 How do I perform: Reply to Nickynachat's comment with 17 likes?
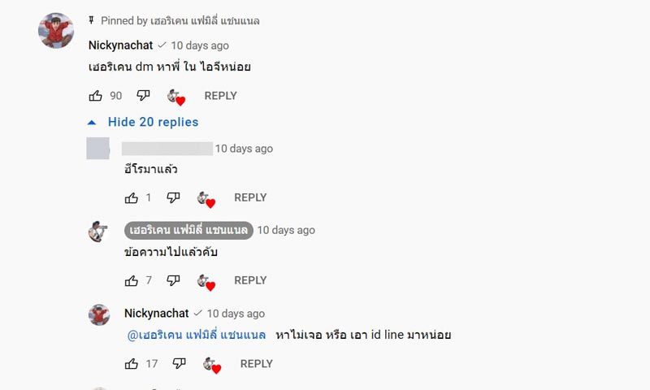256,364
